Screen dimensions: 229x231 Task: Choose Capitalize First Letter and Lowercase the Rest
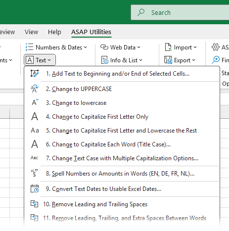pyautogui.click(x=122, y=131)
